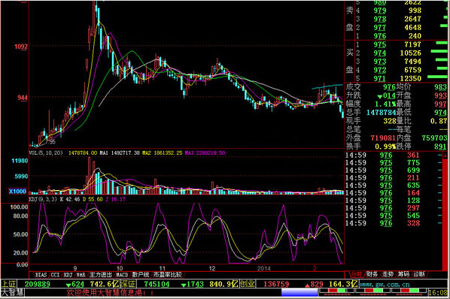The height and width of the screenshot is (299, 450).
Task: Open the www.gw.com.cn website link
Action: [x=385, y=285]
